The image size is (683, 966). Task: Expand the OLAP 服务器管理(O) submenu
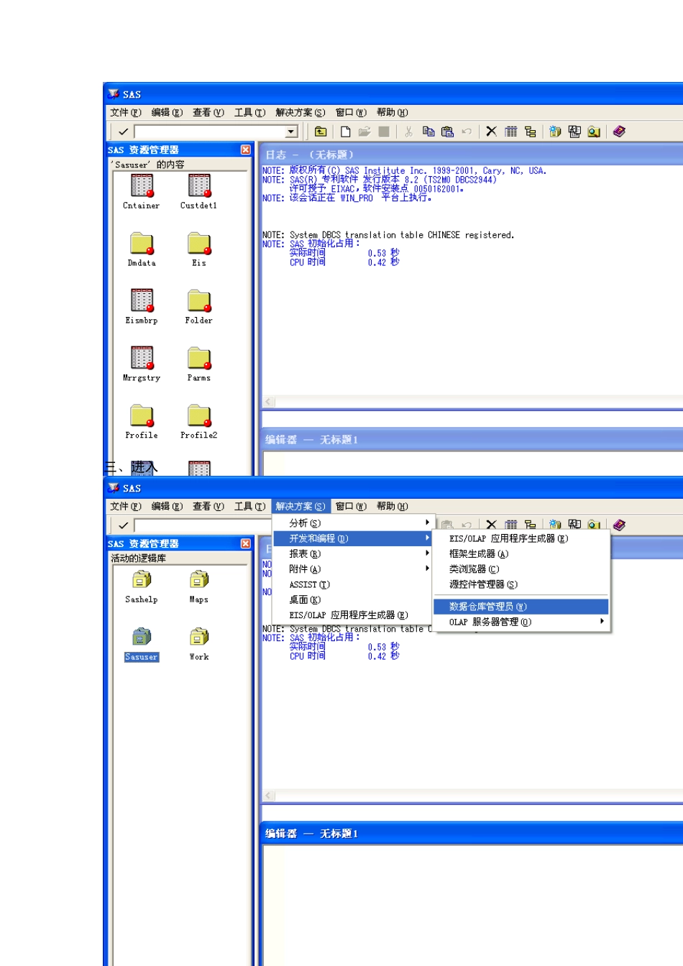[521, 622]
